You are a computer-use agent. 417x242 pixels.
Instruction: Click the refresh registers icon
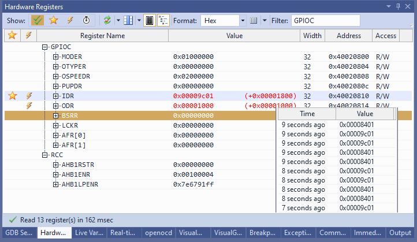(107, 20)
